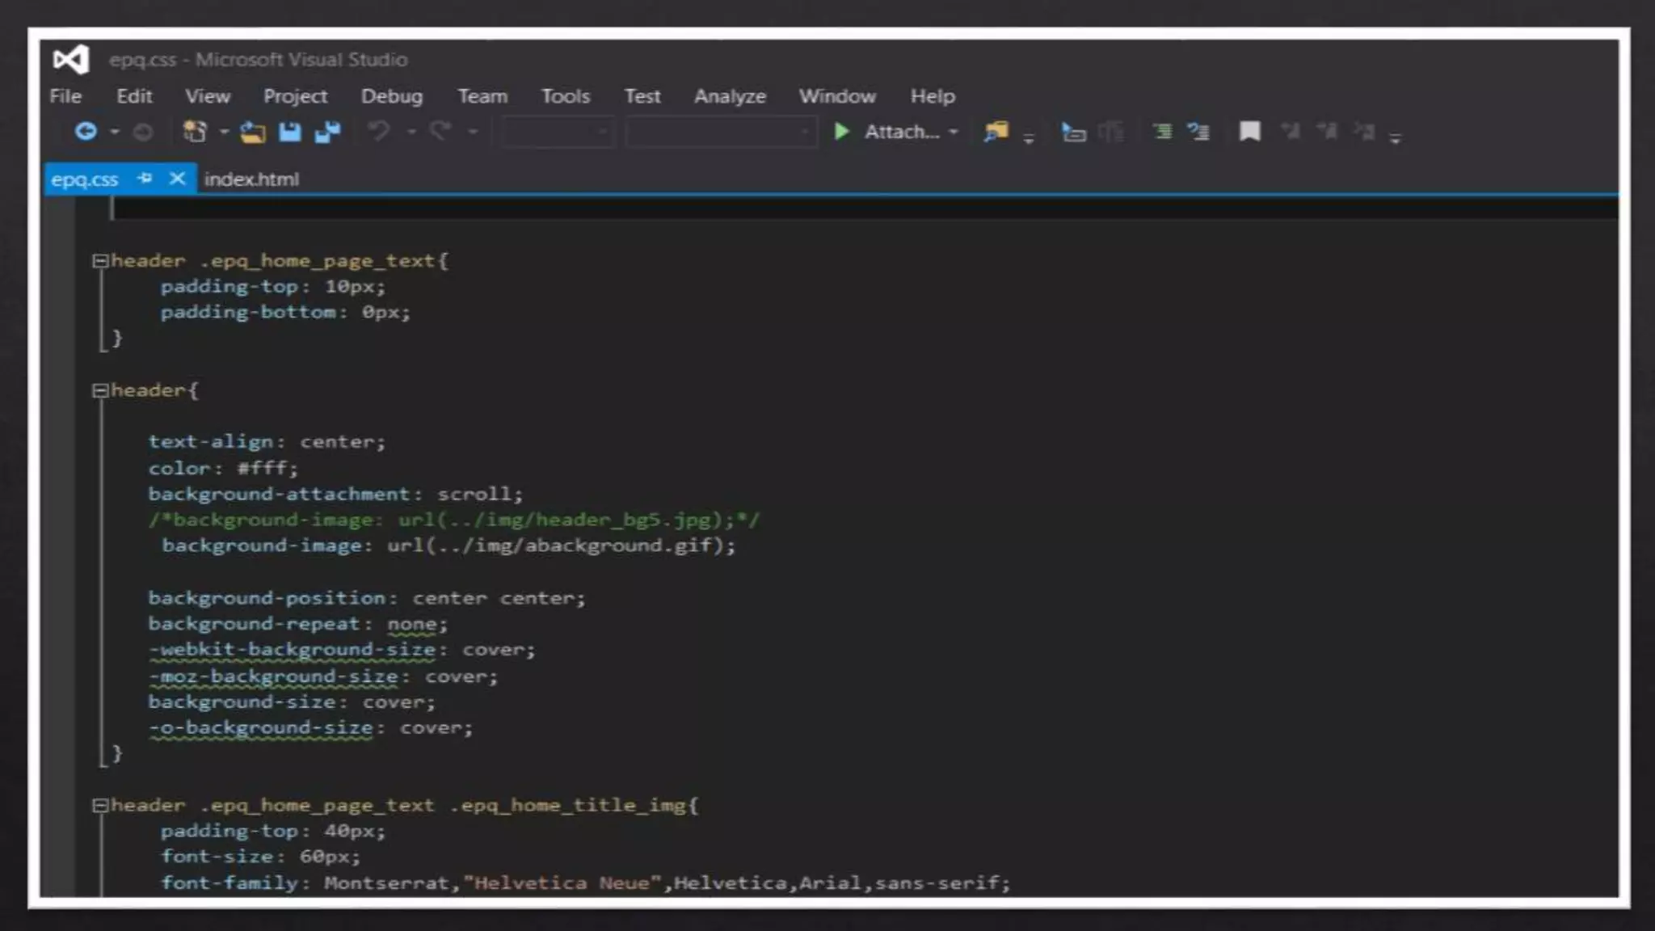Collapse the .epq_home_title_img rule block
This screenshot has width=1655, height=931.
(100, 806)
